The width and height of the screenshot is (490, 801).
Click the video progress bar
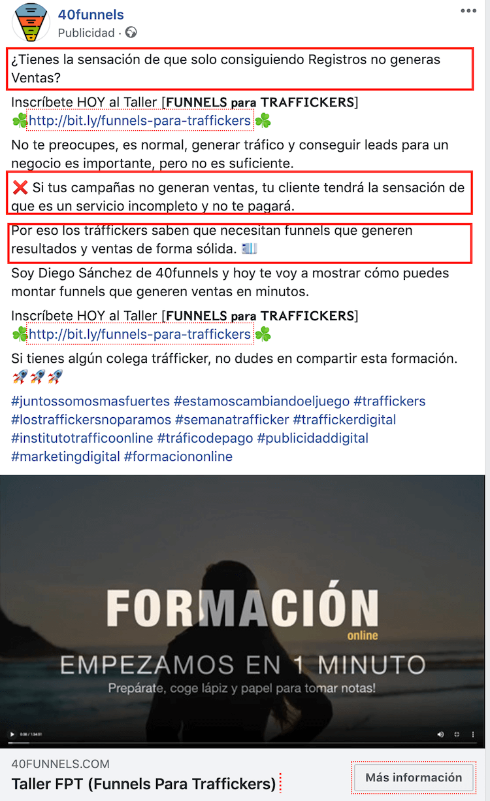(242, 743)
